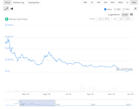Choose the 180d time range

pyautogui.click(x=120, y=2)
